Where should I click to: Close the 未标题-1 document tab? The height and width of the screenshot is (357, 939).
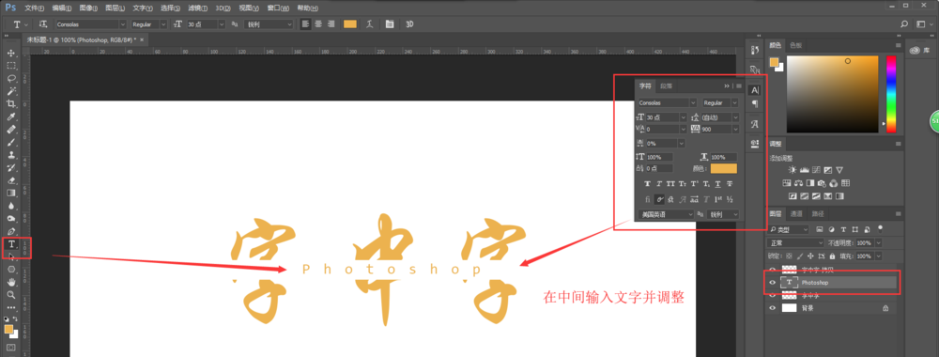pos(142,39)
